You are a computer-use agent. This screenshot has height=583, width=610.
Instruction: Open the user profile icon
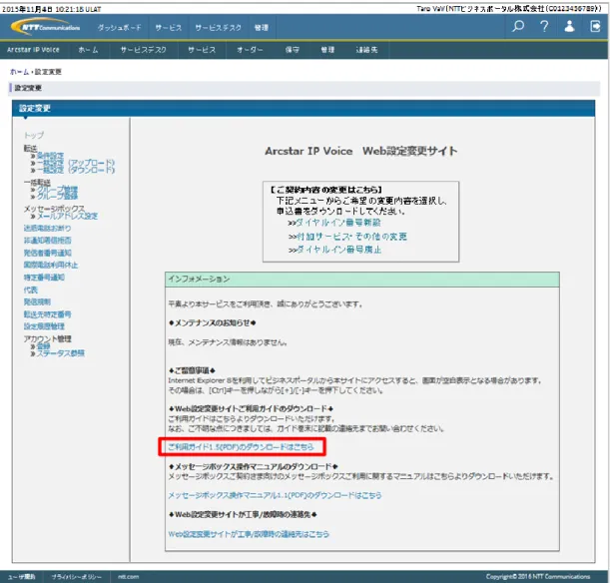[x=569, y=26]
